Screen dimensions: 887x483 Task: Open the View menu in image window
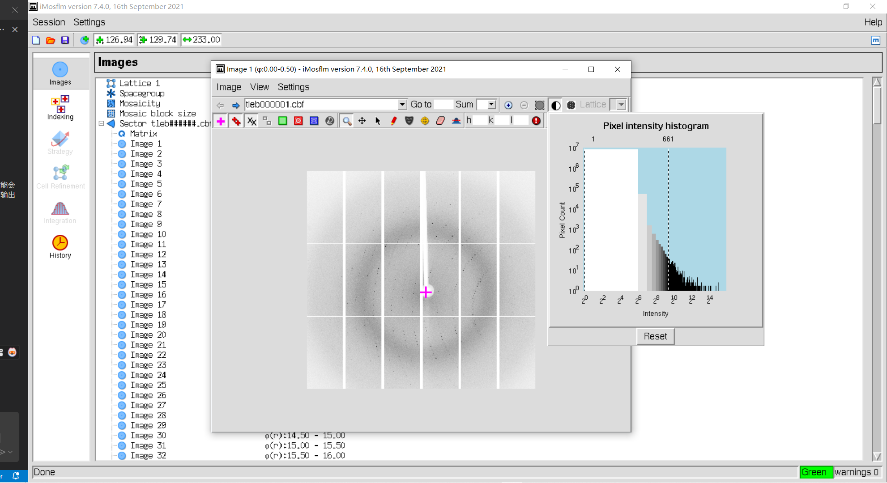tap(259, 87)
